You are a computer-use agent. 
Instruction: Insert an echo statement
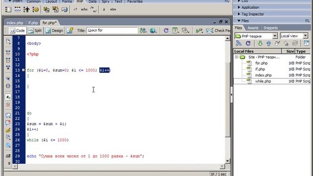[x=84, y=9]
